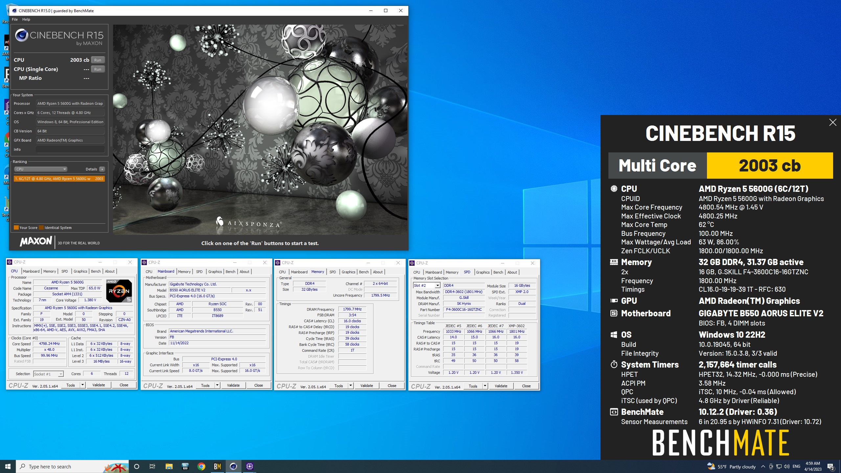The height and width of the screenshot is (473, 841).
Task: Open the Cinebench Help menu
Action: pos(26,19)
